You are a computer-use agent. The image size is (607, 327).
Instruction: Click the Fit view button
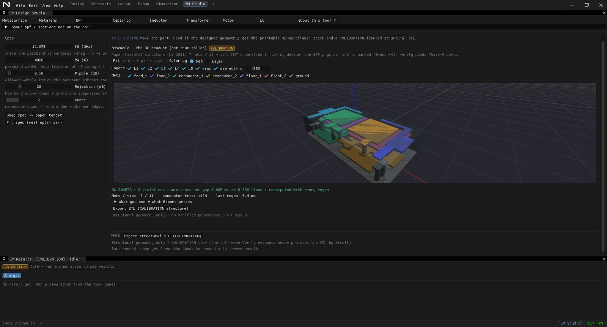116,61
